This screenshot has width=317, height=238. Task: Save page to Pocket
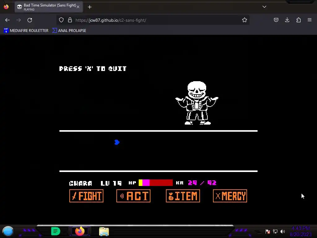[276, 20]
